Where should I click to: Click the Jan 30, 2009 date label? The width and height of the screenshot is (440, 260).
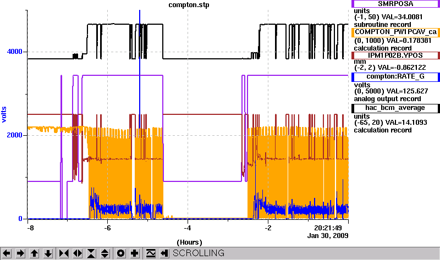click(328, 236)
